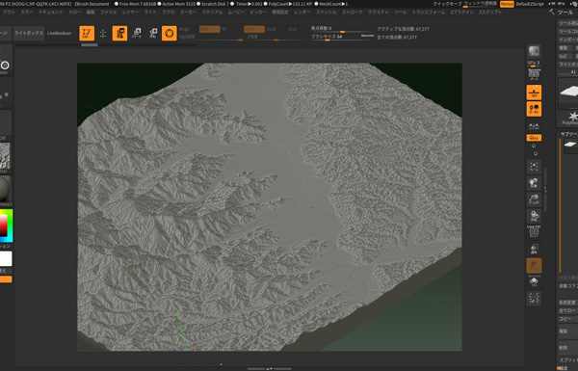Toggle Transp transparency button
Viewport: 578px width, 371px height.
pos(534,249)
